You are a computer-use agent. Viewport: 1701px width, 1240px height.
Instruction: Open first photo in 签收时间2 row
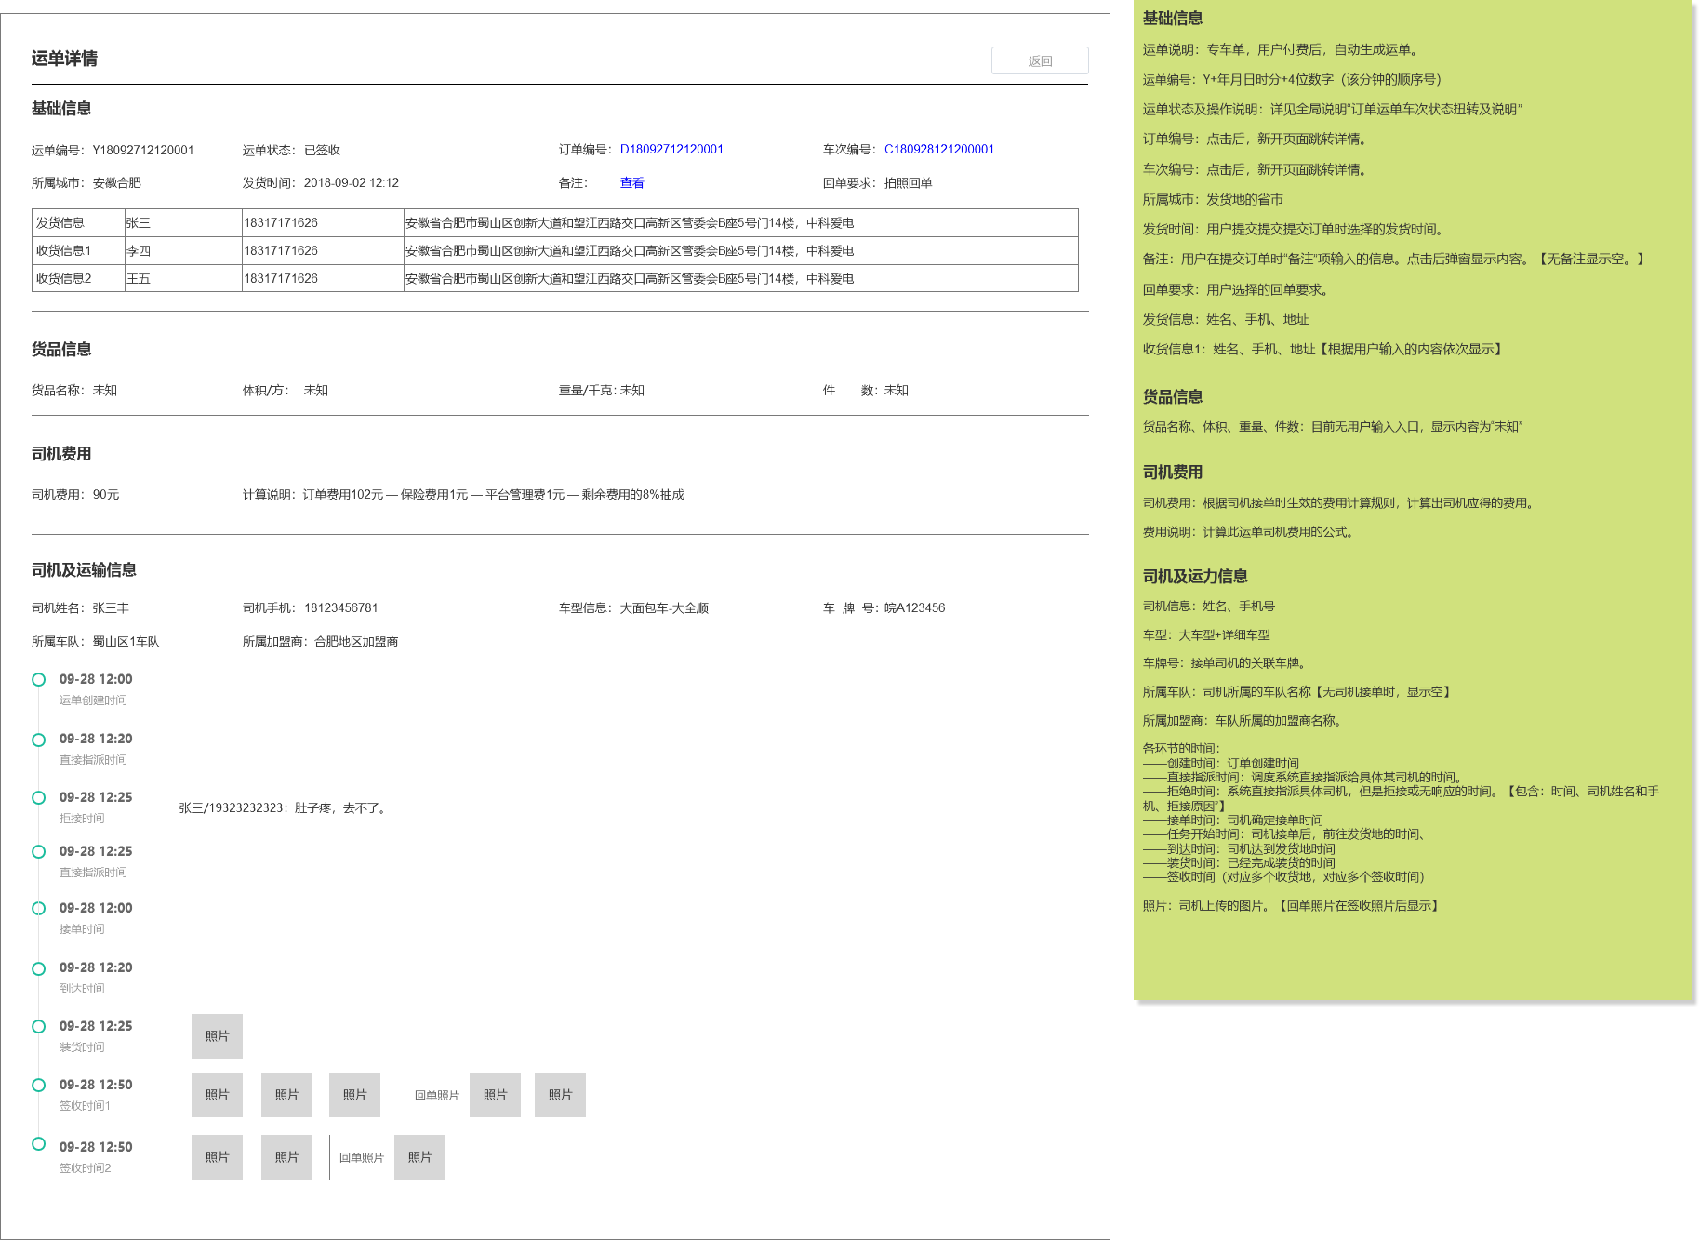click(217, 1157)
